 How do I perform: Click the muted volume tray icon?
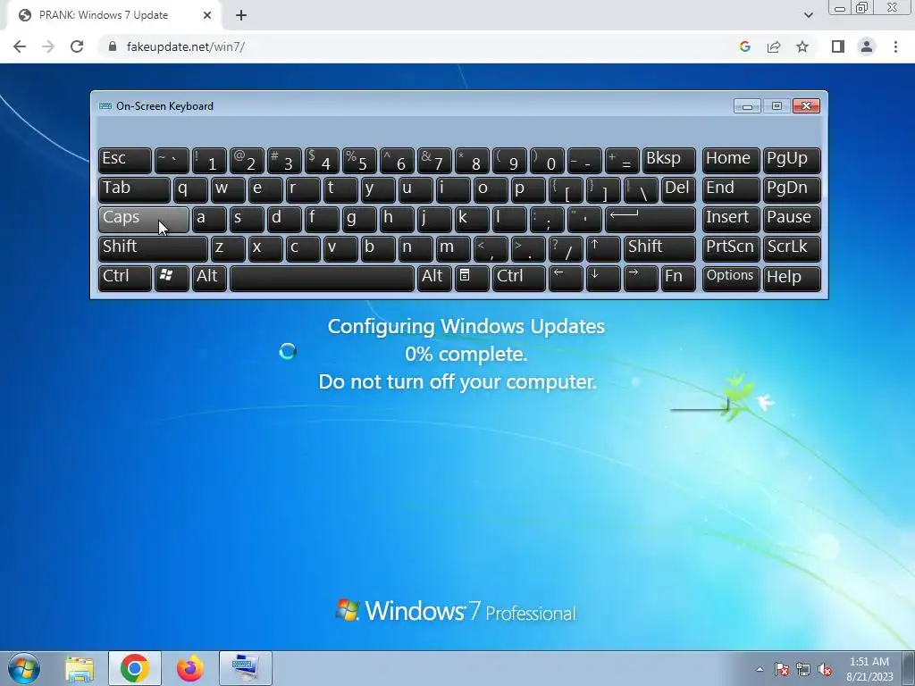pyautogui.click(x=825, y=669)
